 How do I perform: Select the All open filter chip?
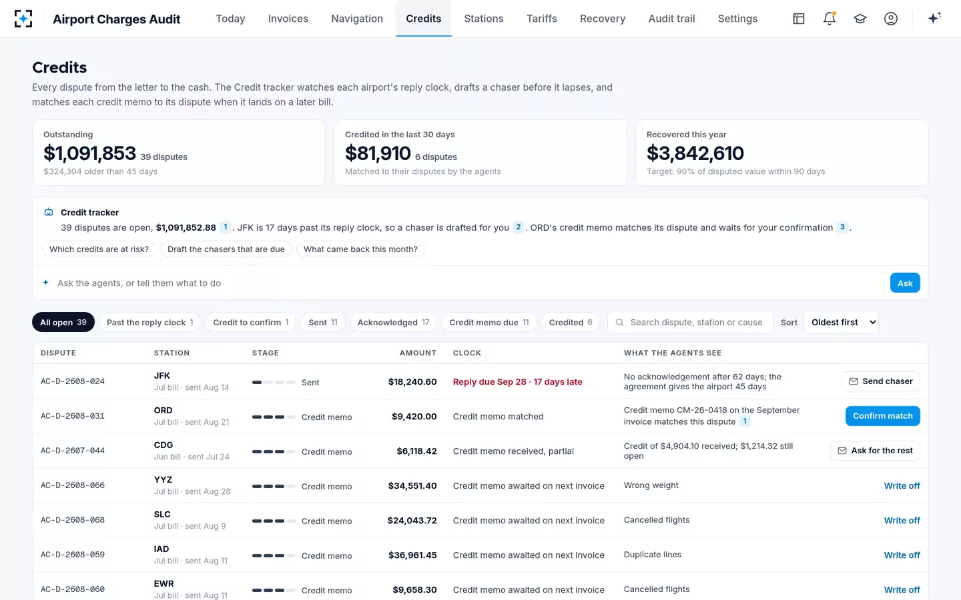(63, 322)
